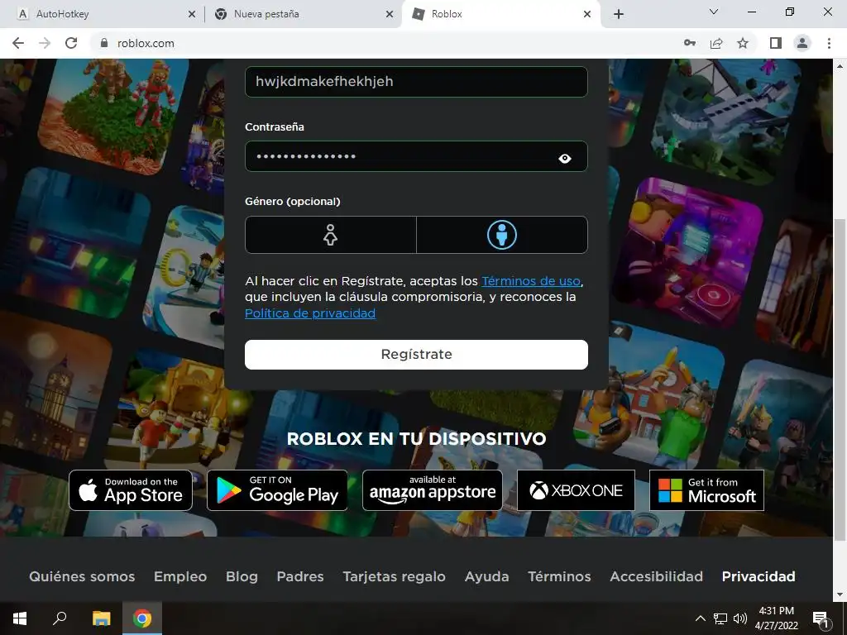Open Windows taskbar search
Image resolution: width=847 pixels, height=635 pixels.
coord(60,618)
